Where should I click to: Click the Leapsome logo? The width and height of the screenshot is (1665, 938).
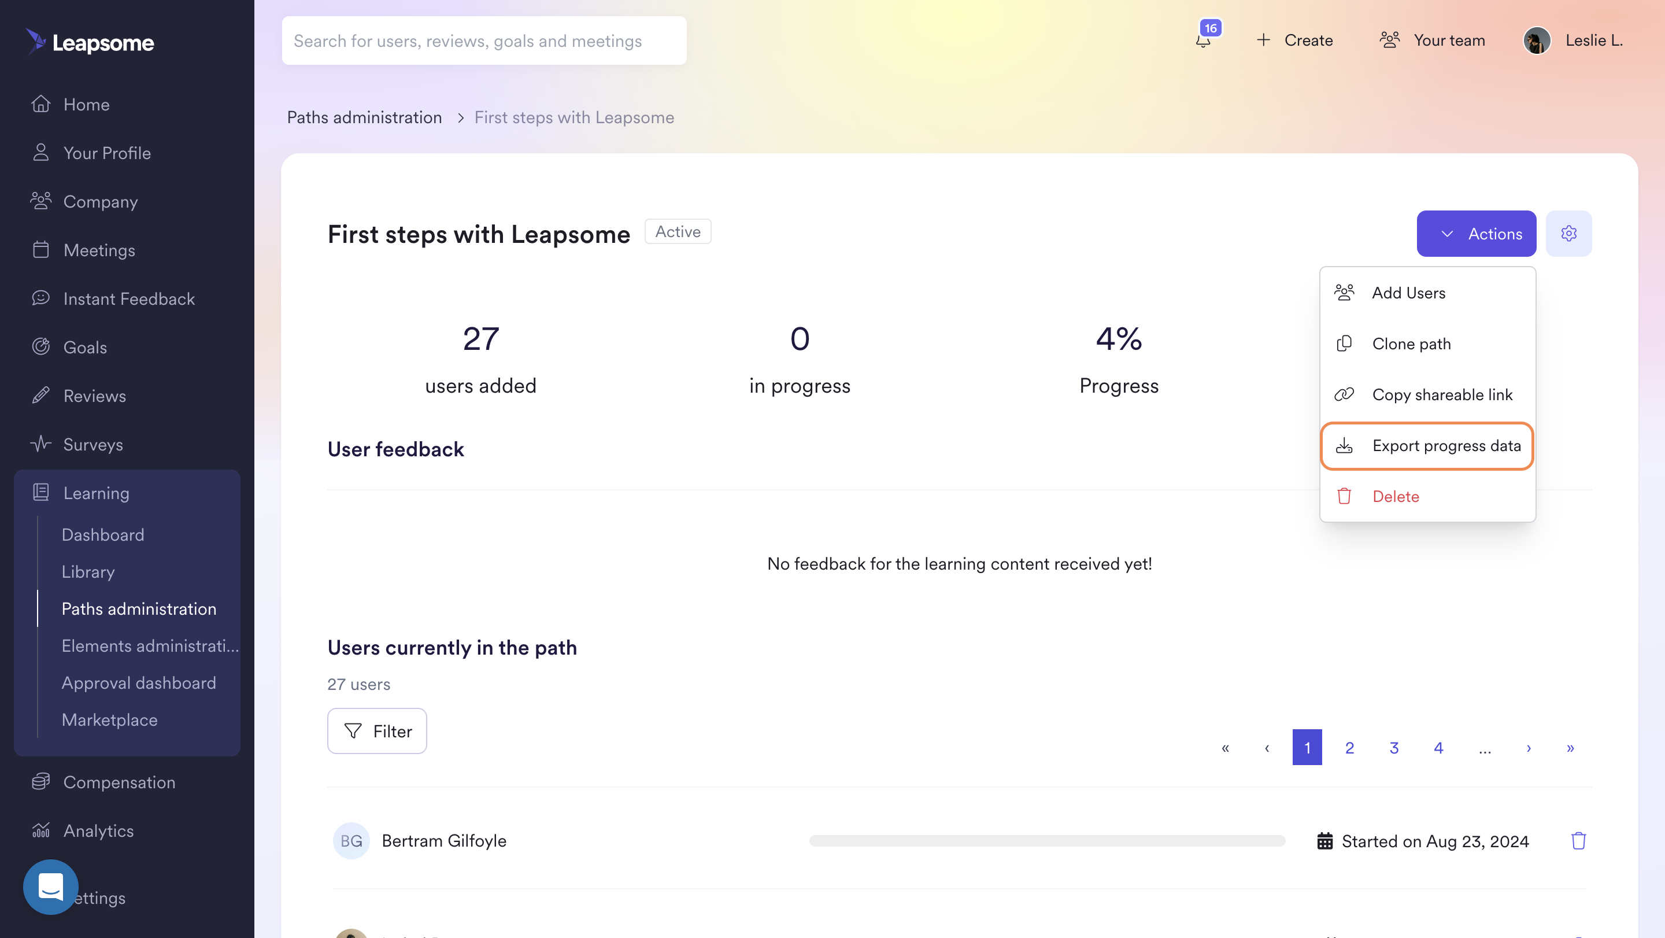point(90,42)
